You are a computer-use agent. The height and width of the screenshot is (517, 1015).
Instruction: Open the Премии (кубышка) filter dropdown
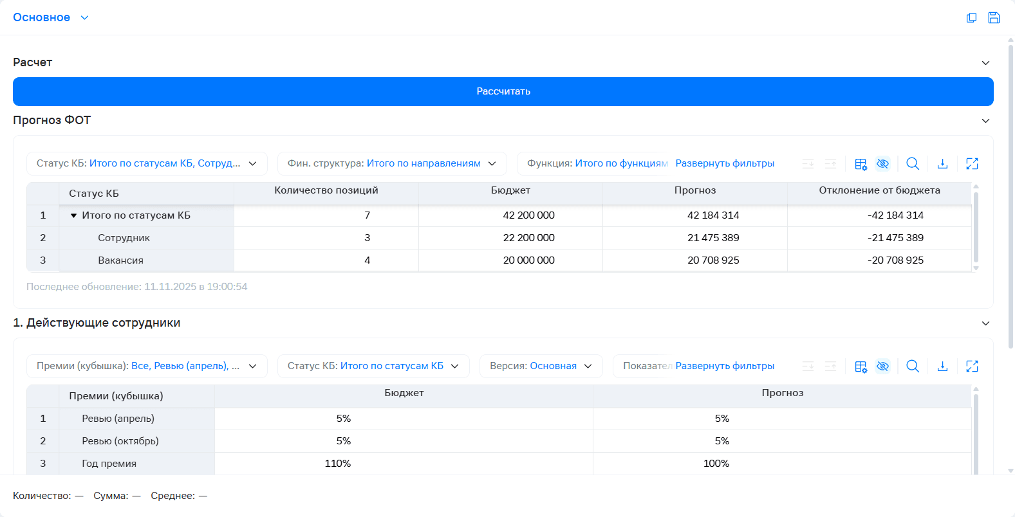coord(147,366)
